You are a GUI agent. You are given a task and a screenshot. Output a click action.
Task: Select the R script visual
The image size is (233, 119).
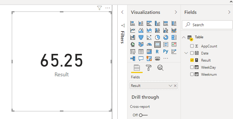pyautogui.click(x=157, y=52)
